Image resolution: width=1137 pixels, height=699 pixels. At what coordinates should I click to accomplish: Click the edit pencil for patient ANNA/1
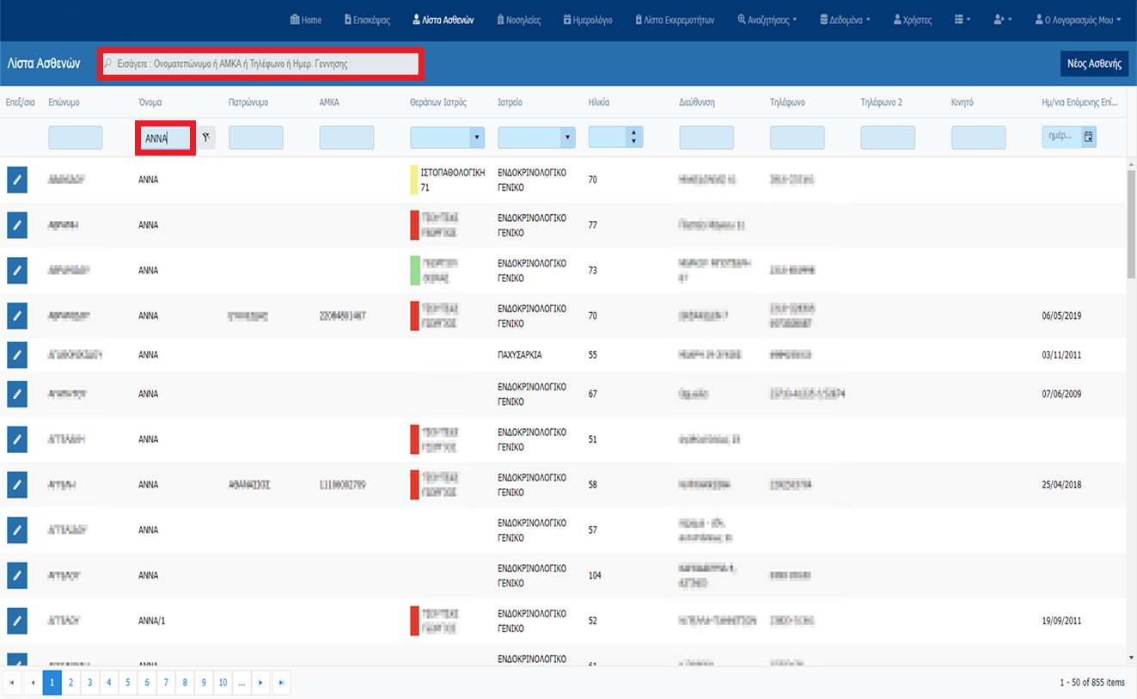point(17,620)
